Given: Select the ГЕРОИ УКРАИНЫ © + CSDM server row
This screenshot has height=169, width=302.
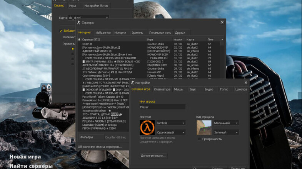Looking at the screenshot, I should [103, 128].
